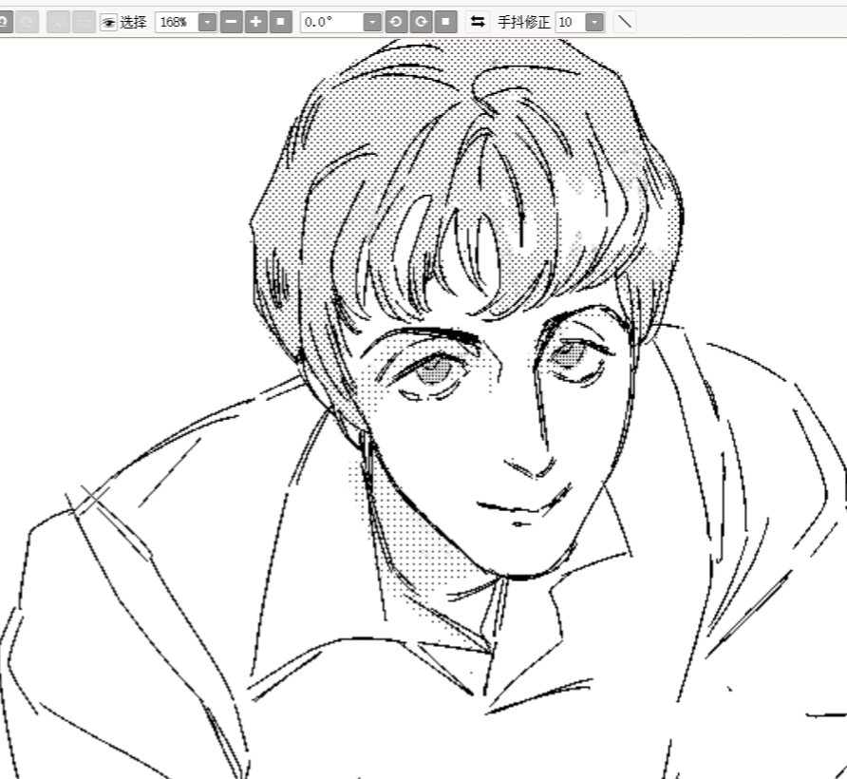Click the undo button at toolbar's left edge
The height and width of the screenshot is (779, 847).
(5, 22)
